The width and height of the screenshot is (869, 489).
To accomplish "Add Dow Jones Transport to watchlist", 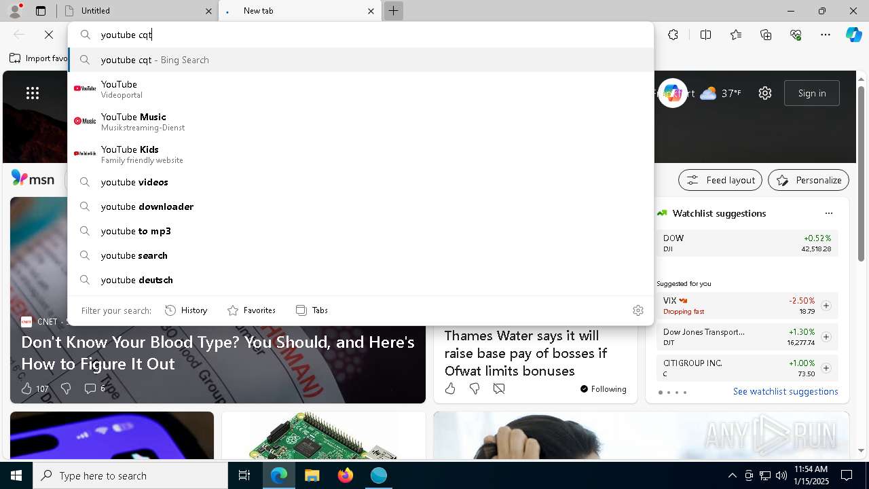I will click(826, 337).
